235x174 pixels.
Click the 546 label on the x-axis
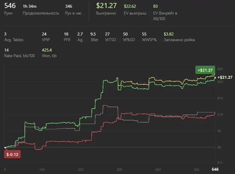pos(215,169)
